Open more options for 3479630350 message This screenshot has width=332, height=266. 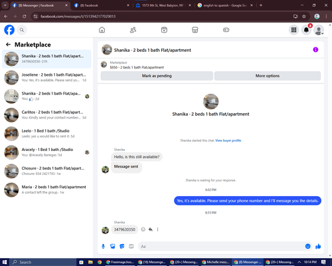[x=157, y=229]
